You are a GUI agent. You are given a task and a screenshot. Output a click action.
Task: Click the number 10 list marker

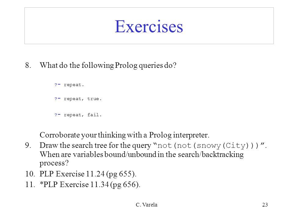coord(30,174)
